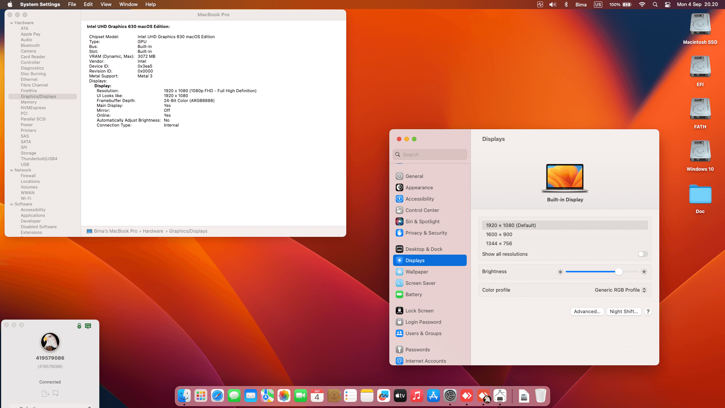This screenshot has height=408, width=725.
Task: Click the Advanced… button in Displays
Action: (587, 312)
